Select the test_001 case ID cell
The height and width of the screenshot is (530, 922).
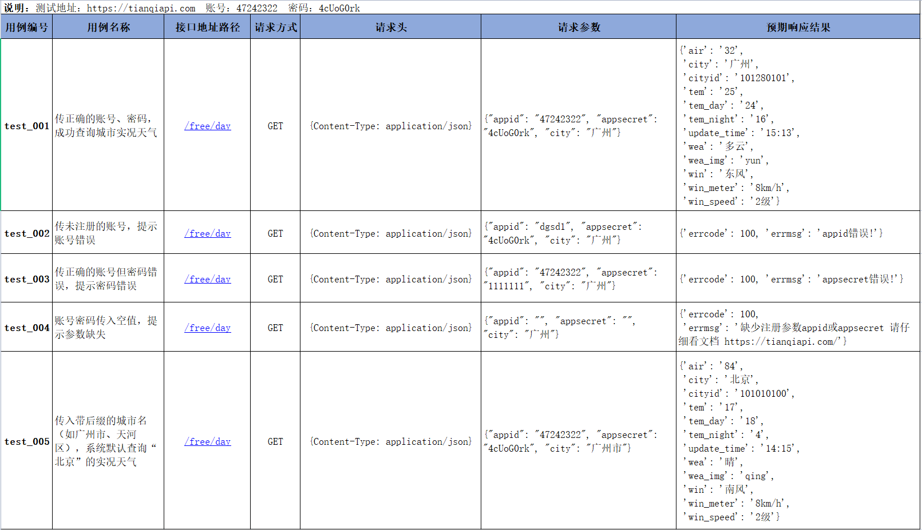click(x=26, y=126)
